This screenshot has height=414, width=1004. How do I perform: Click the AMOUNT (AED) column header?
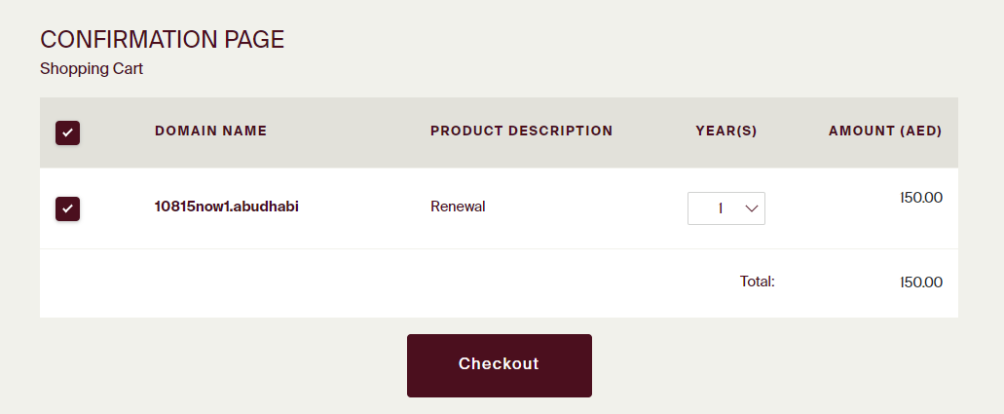click(885, 131)
